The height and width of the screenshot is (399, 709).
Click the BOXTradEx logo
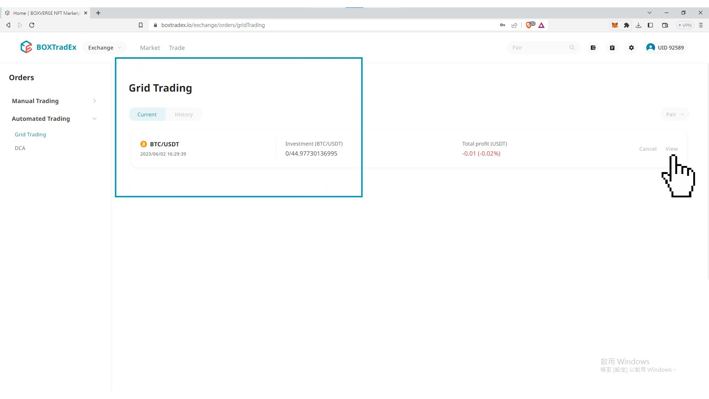48,47
